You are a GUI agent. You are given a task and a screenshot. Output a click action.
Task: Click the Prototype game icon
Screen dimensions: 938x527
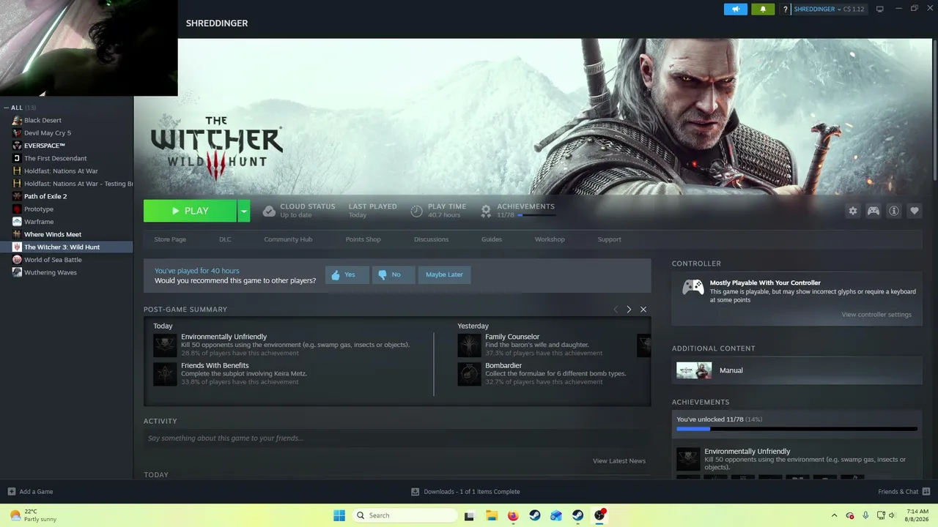[x=17, y=209]
